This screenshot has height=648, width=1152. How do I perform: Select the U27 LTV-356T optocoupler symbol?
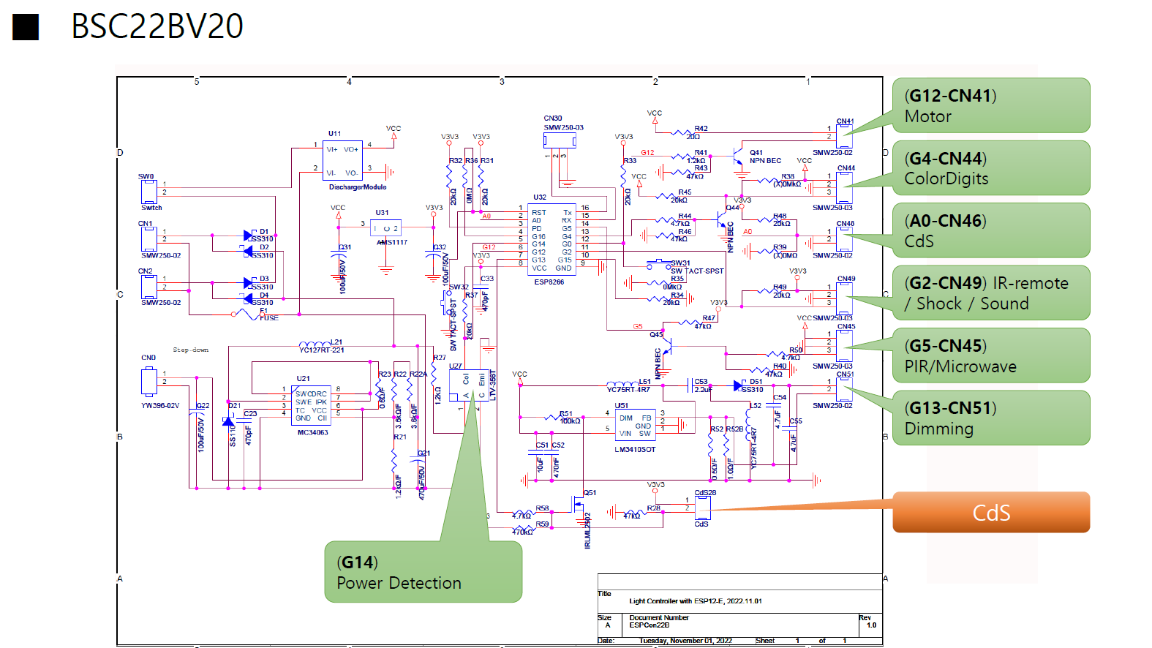tap(469, 385)
